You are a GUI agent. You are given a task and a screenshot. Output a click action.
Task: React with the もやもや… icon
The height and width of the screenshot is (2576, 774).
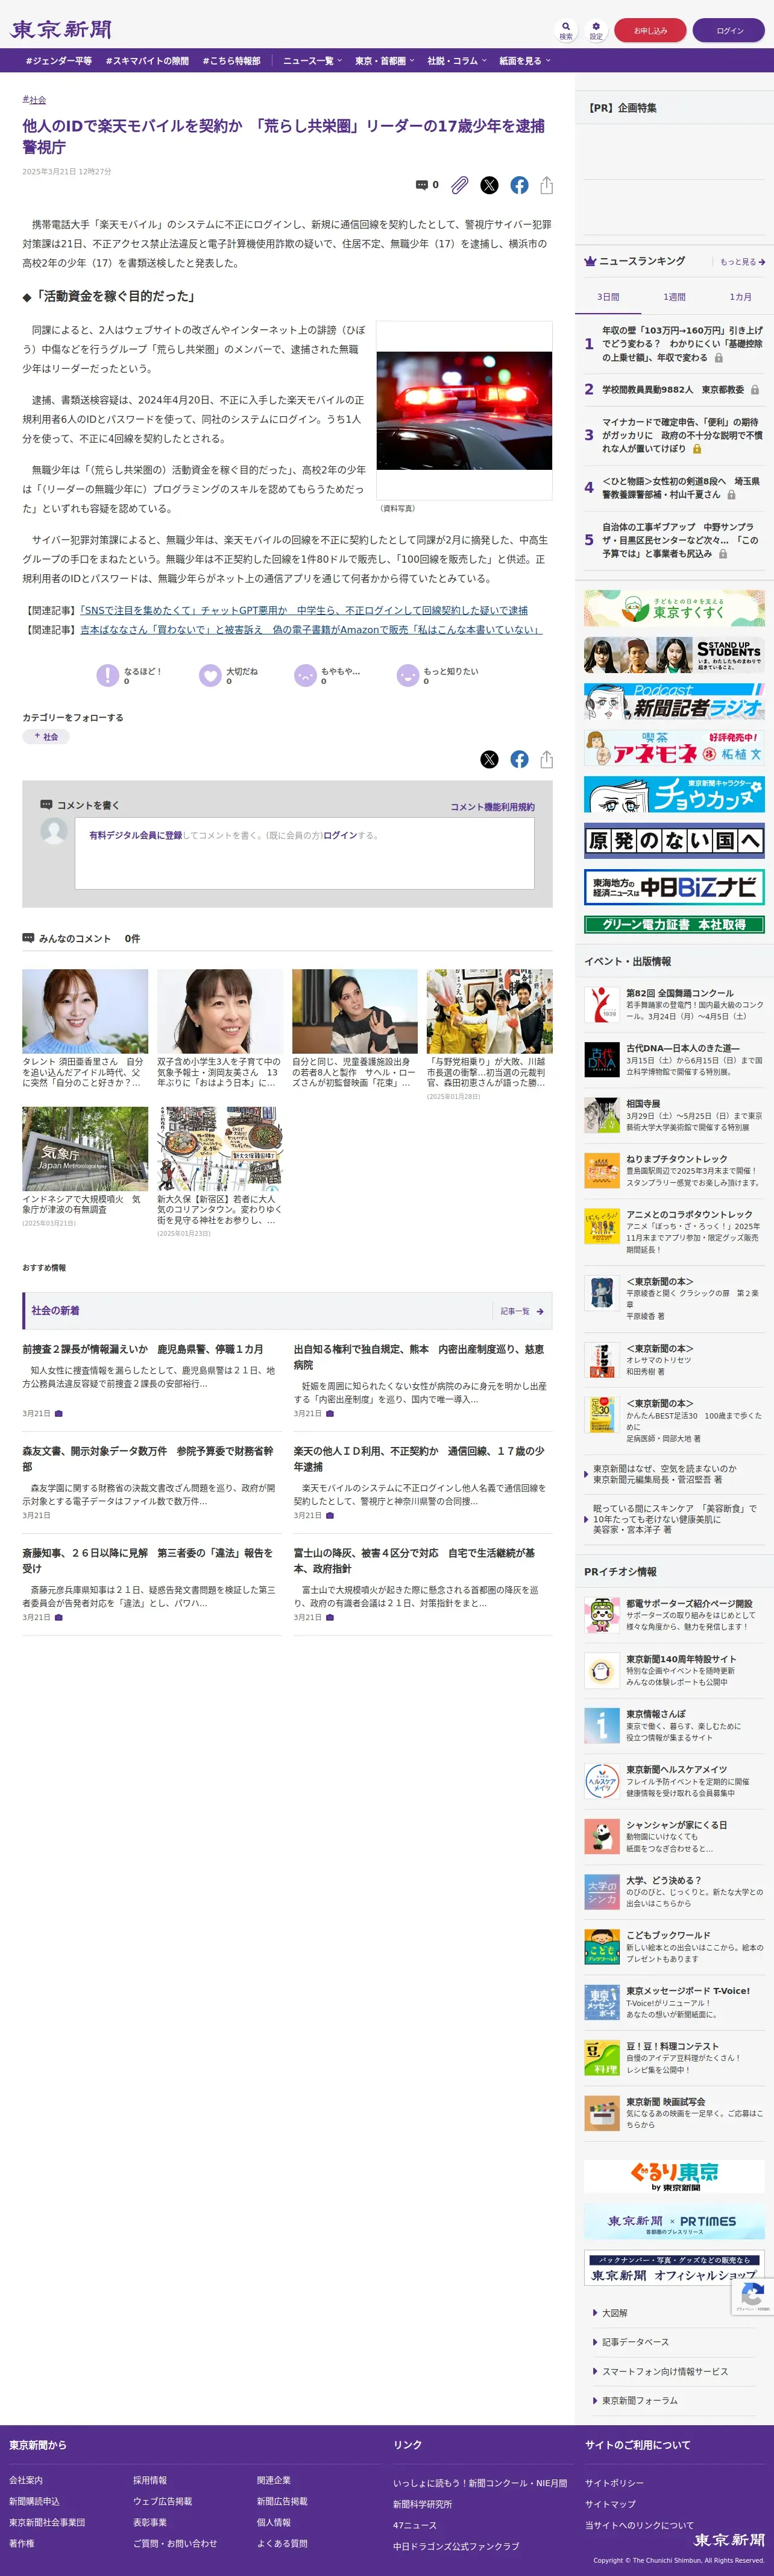point(305,675)
